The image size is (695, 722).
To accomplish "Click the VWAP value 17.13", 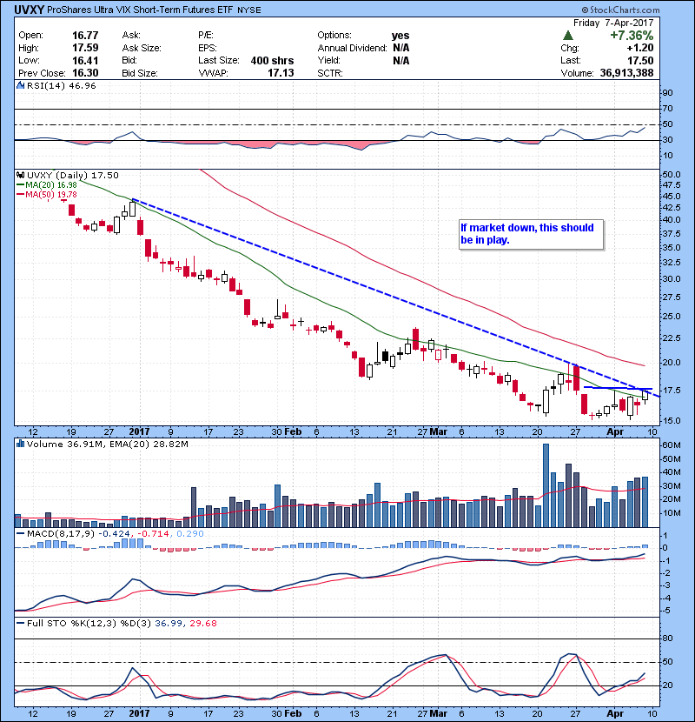I will point(281,73).
